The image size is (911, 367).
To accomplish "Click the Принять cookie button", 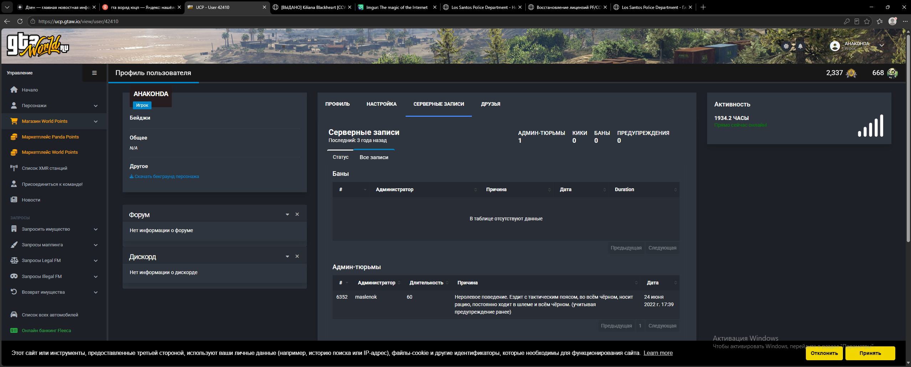I will (870, 353).
